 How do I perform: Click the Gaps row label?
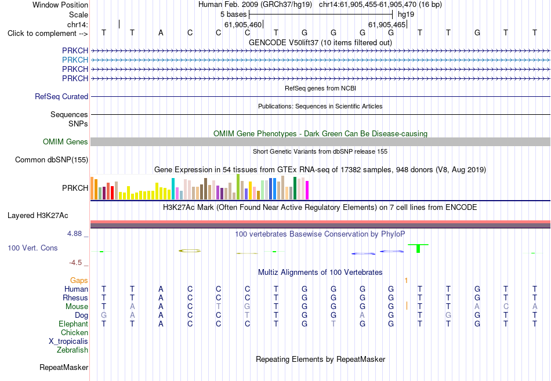coord(79,280)
